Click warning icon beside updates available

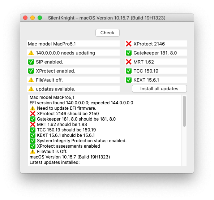coord(31,89)
